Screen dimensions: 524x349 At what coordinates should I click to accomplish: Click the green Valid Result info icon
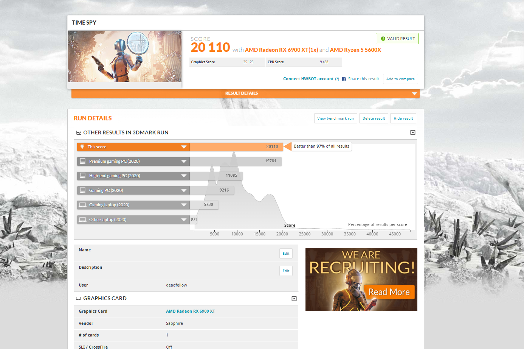point(383,39)
